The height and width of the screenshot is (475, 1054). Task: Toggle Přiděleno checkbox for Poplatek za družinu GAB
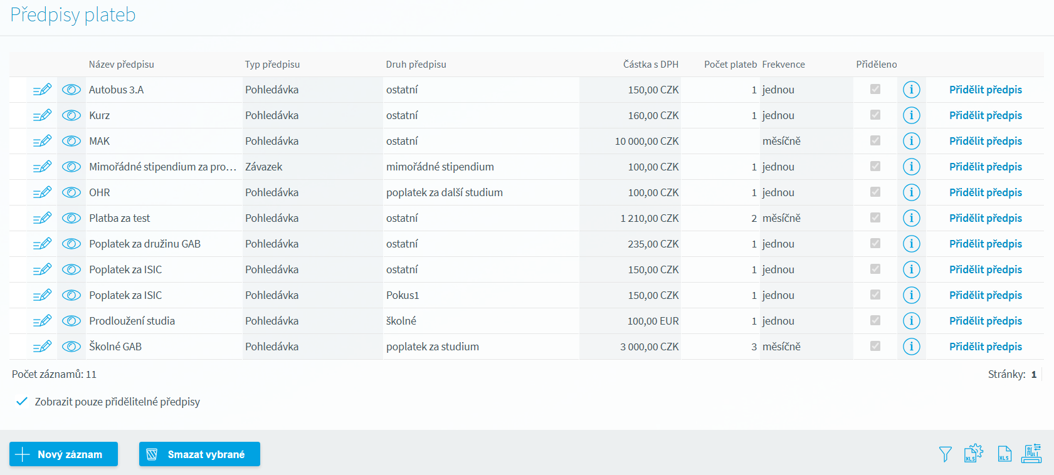(x=875, y=244)
